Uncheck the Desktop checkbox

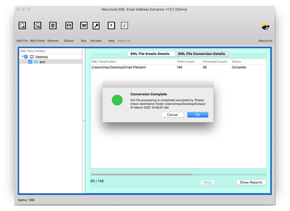(x=26, y=57)
